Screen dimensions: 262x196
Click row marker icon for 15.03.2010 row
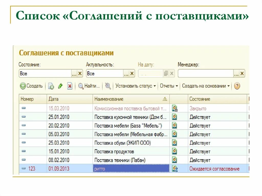click(24, 108)
